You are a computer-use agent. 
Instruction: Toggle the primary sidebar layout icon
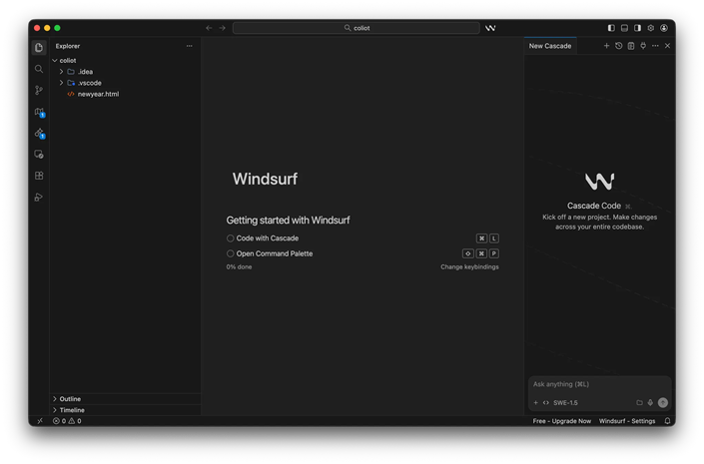(611, 28)
